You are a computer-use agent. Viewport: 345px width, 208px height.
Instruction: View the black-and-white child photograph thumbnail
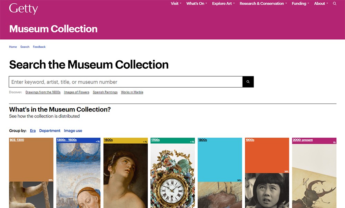point(267,191)
